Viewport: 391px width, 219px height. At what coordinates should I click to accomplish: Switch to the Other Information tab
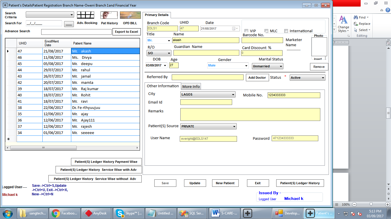click(163, 86)
